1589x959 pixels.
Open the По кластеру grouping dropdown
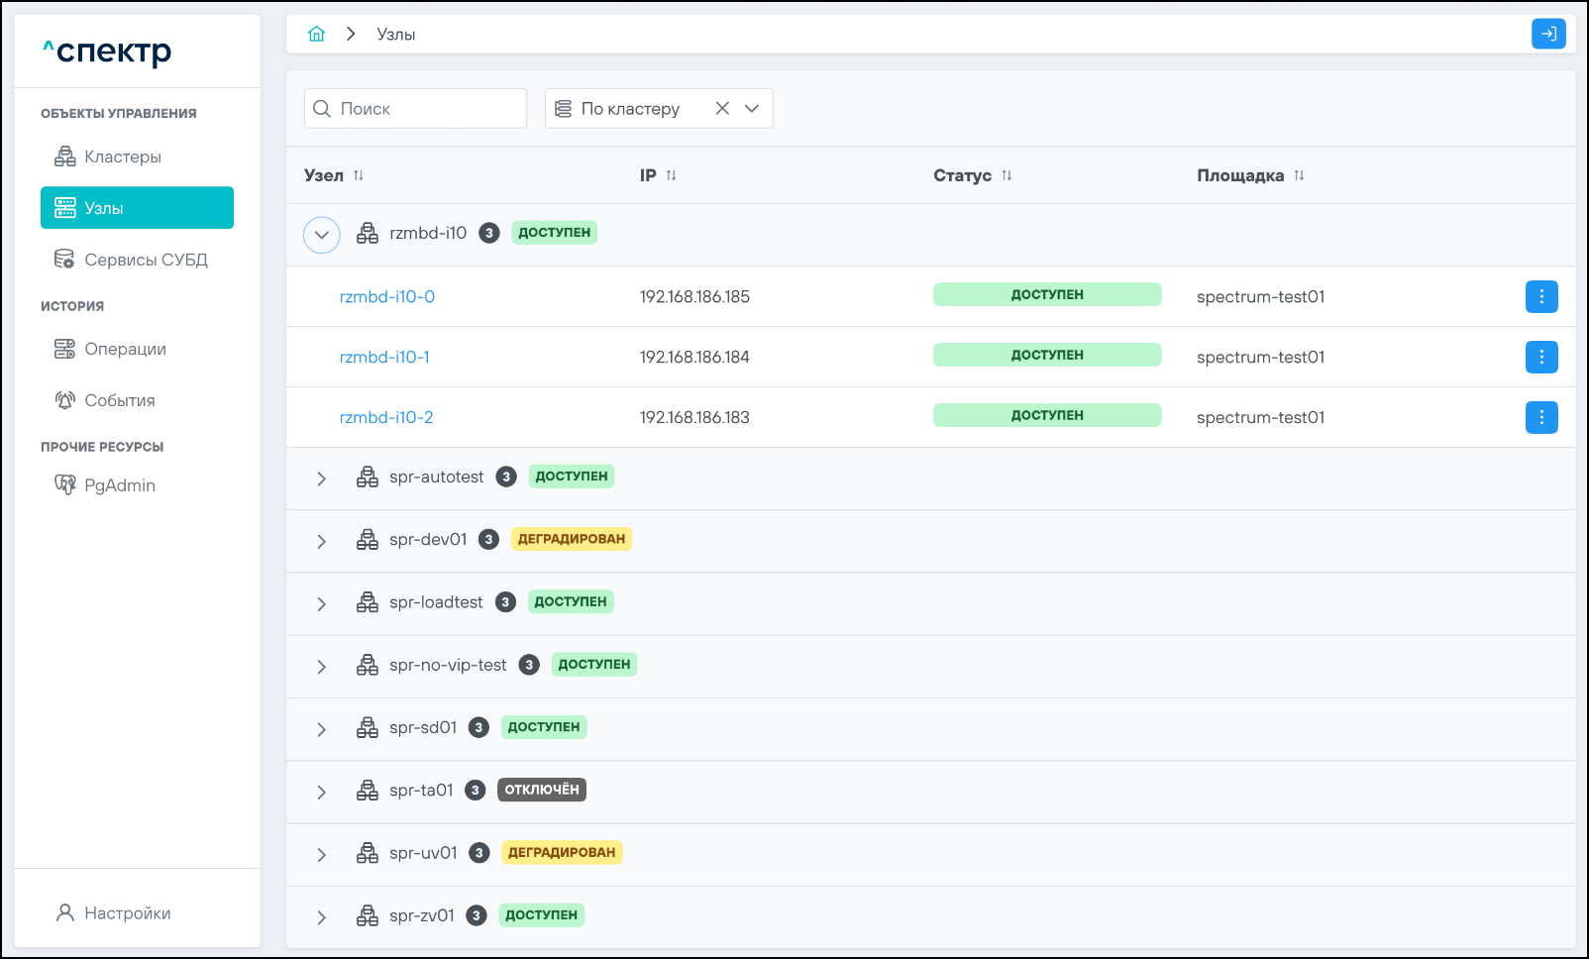point(752,109)
